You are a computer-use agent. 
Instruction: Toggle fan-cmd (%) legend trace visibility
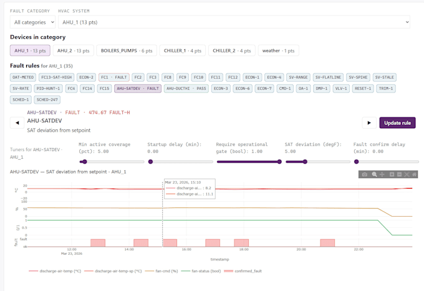[x=161, y=271]
